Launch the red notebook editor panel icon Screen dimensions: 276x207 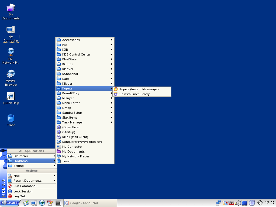click(x=50, y=203)
